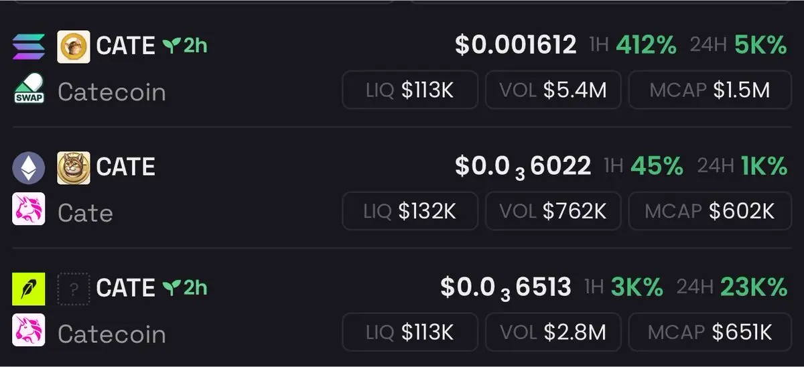804x367 pixels.
Task: Click the Ethereum chain icon
Action: pos(29,167)
